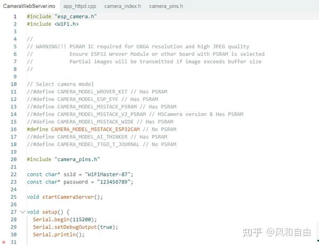Open the app_httpd.cpp tab

tap(80, 6)
